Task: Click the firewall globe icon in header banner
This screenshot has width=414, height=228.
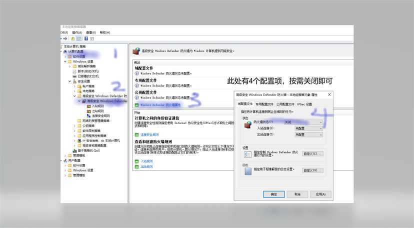Action: pyautogui.click(x=136, y=51)
